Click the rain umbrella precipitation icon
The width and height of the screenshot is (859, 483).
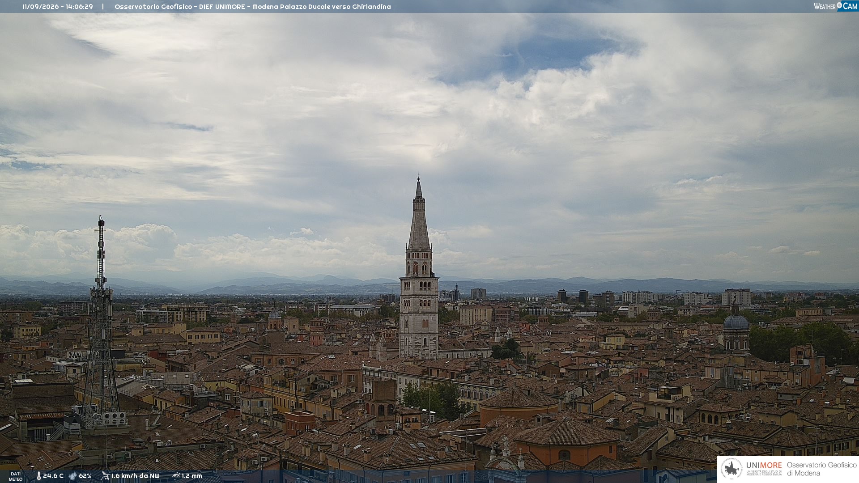tap(176, 476)
